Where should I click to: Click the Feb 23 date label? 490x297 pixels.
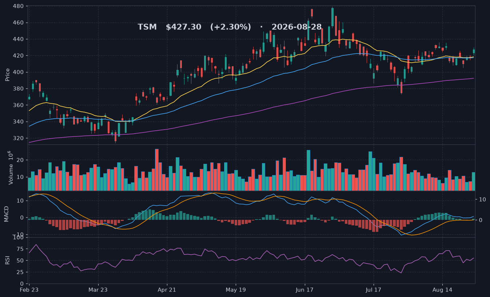29,290
